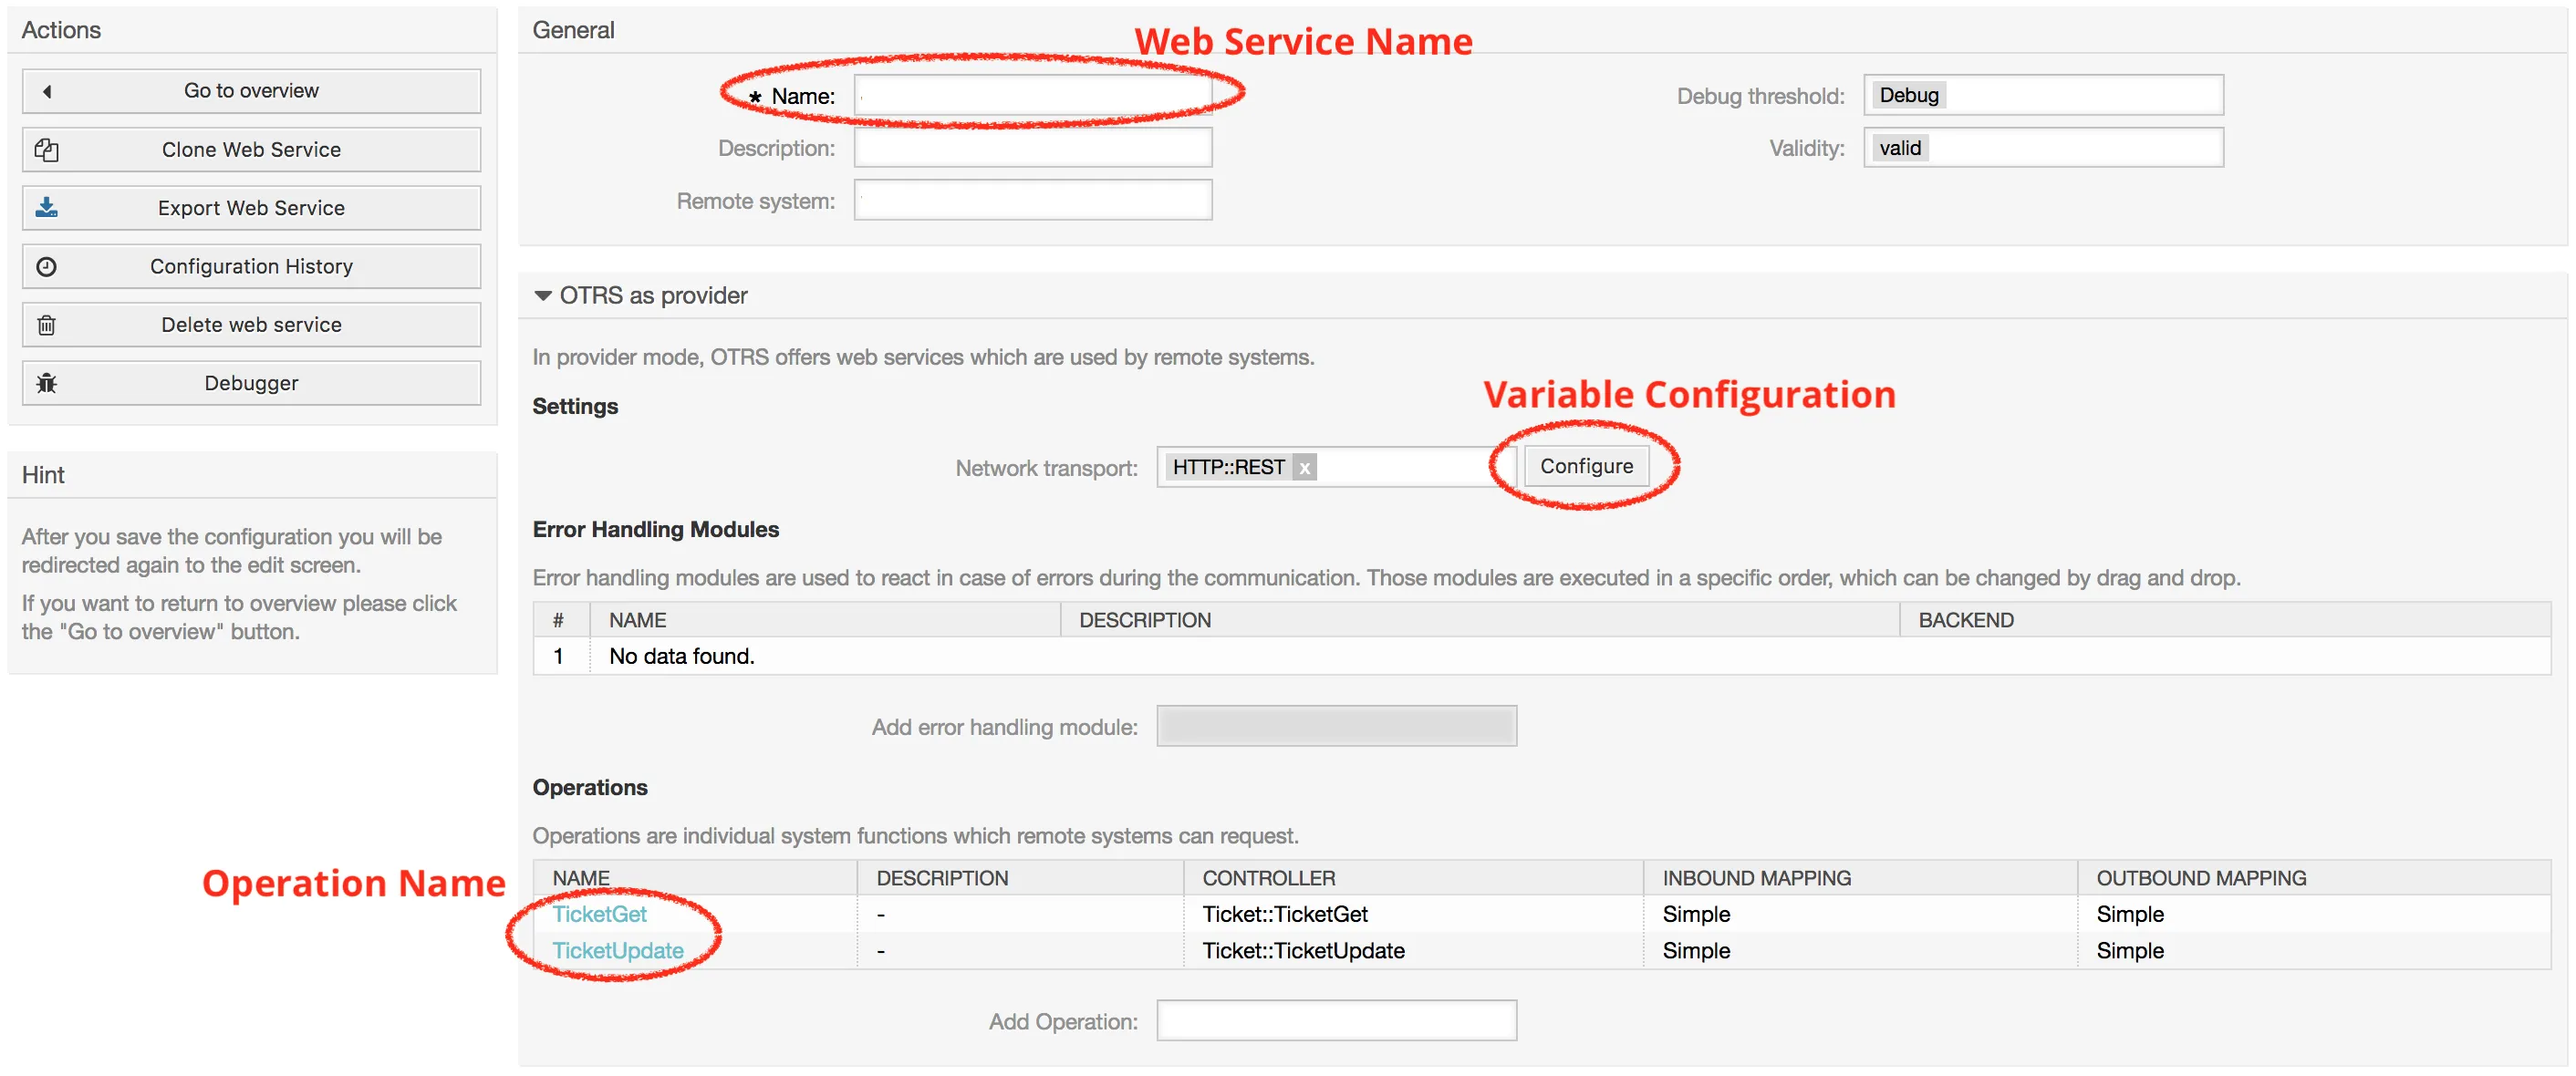Viewport: 2576px width, 1076px height.
Task: Focus the web service Name field
Action: (1032, 95)
